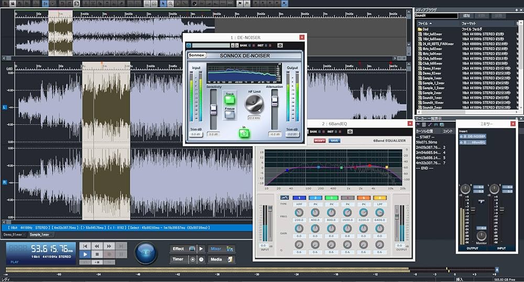The height and width of the screenshot is (282, 524).
Task: Click the 6BandEQ SAVE button
Action: pos(334,141)
